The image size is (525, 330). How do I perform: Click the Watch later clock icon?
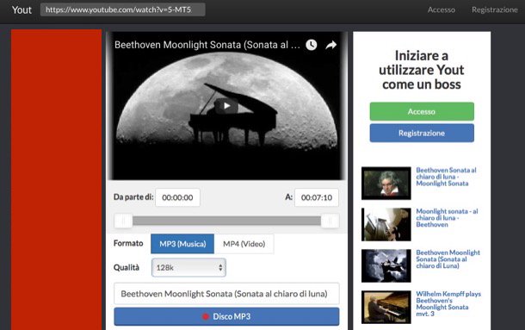(x=312, y=45)
